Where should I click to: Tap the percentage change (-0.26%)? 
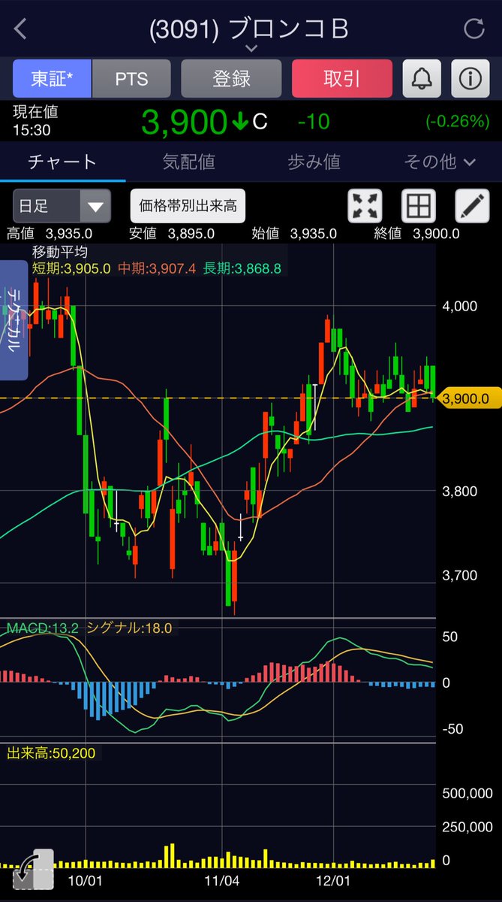click(457, 121)
